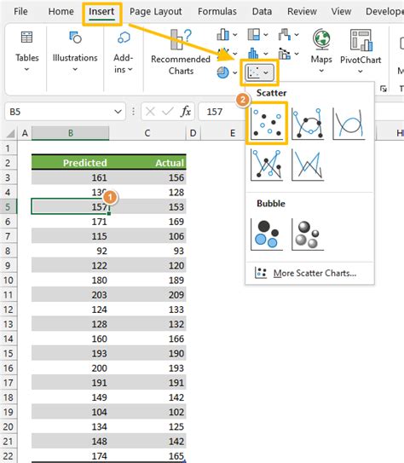Insert a combo chart
Image resolution: width=404 pixels, height=463 pixels.
(x=285, y=54)
